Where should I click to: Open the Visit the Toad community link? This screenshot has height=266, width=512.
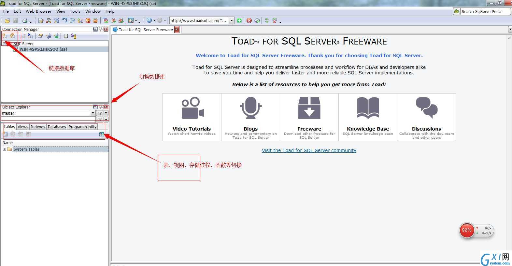pyautogui.click(x=309, y=150)
